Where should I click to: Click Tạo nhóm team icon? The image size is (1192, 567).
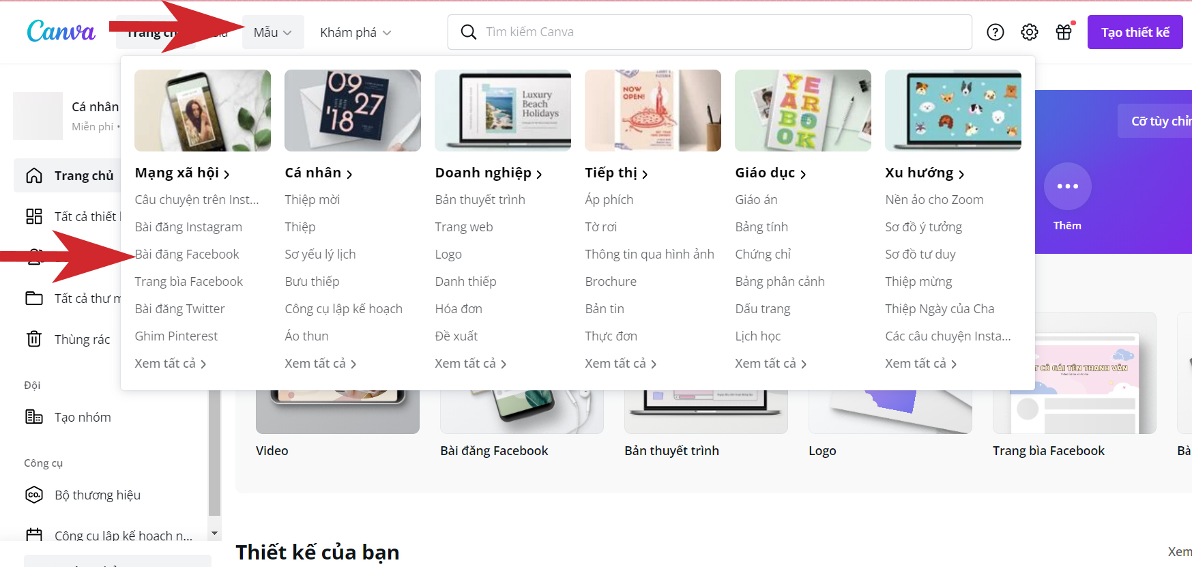(34, 417)
